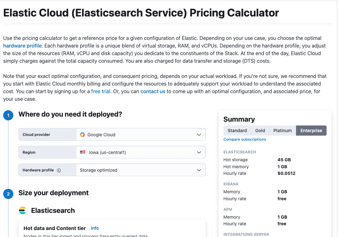The height and width of the screenshot is (237, 338).
Task: Open the hardware profile link
Action: pyautogui.click(x=22, y=46)
